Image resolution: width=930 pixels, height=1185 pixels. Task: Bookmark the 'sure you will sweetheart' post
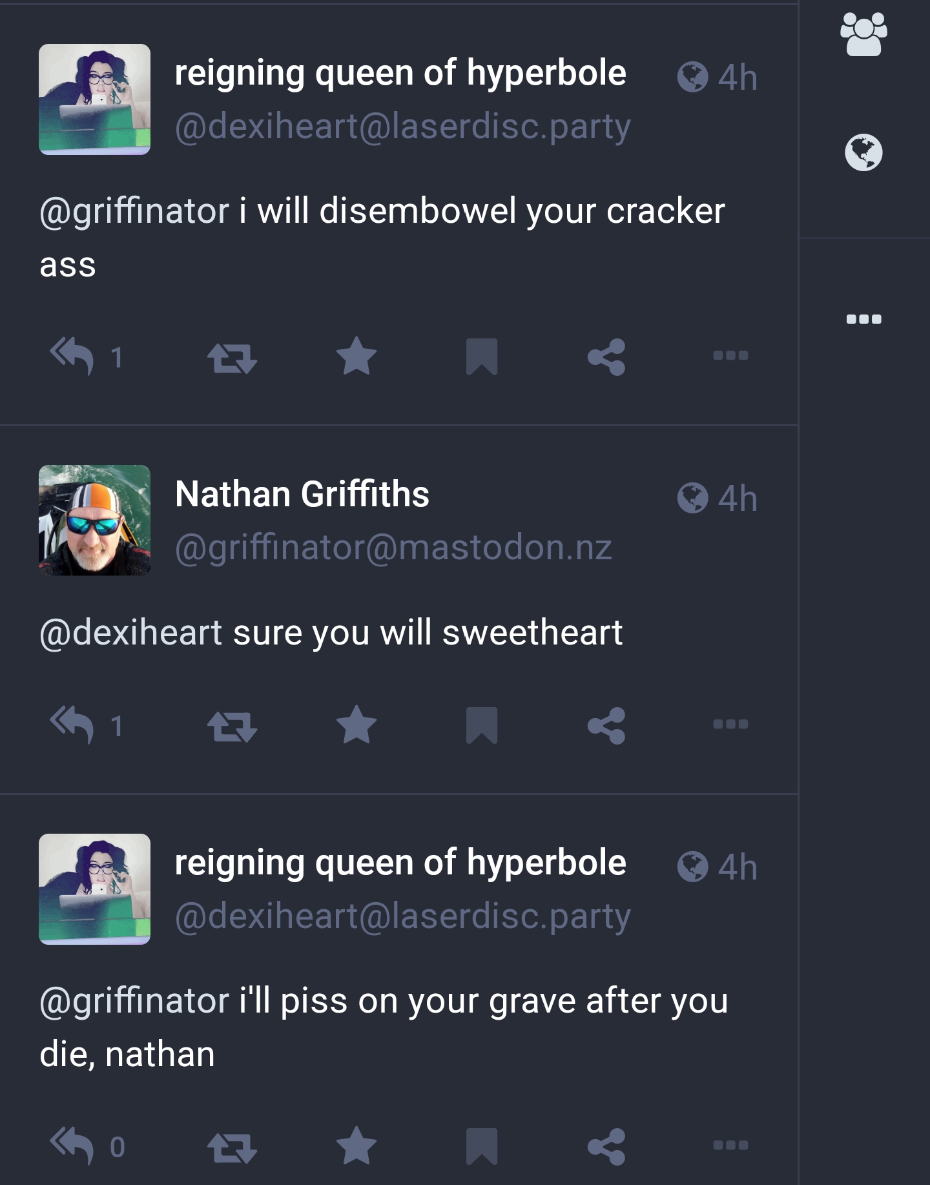(482, 725)
